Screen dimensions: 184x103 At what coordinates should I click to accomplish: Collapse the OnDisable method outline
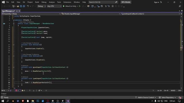14,56
